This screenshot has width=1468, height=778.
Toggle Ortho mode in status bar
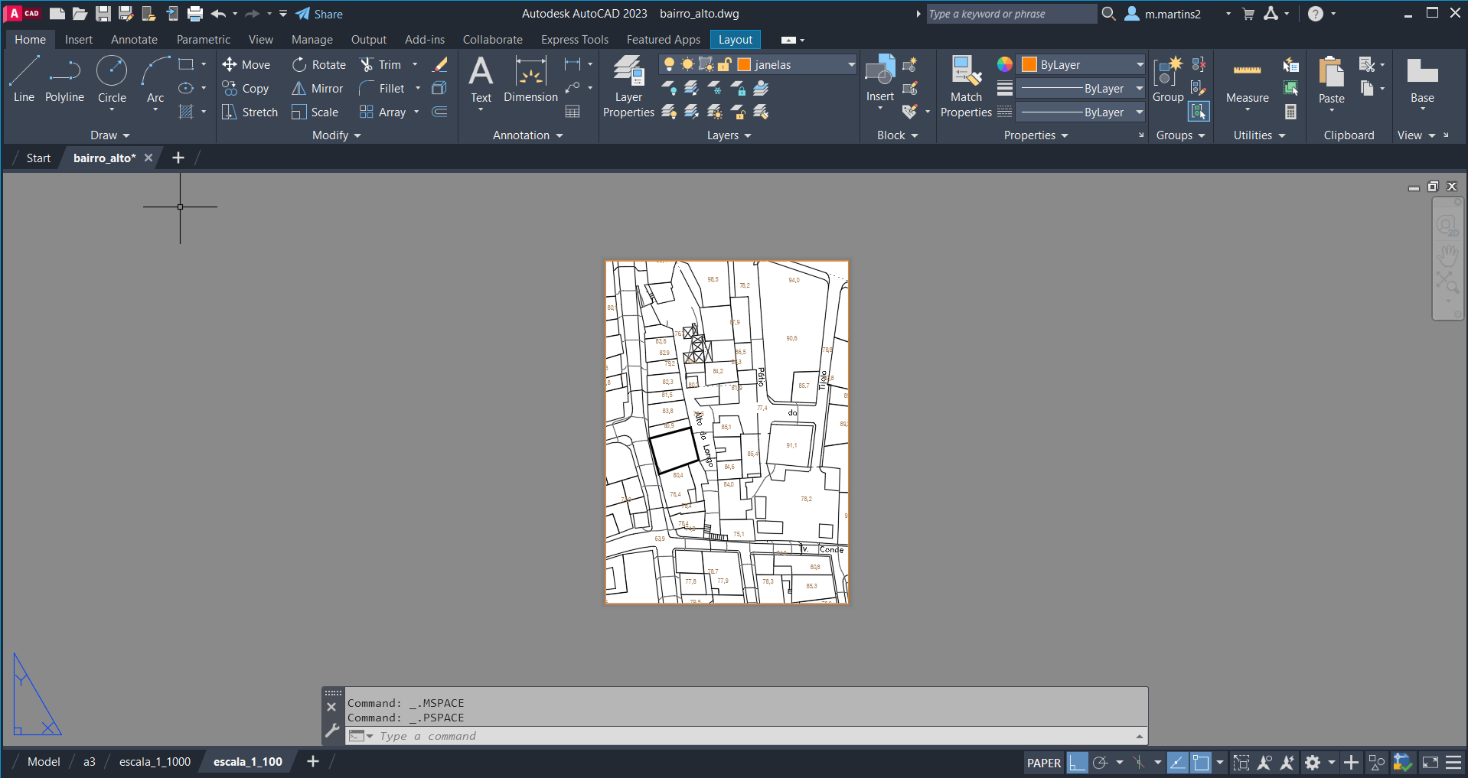pyautogui.click(x=1077, y=763)
